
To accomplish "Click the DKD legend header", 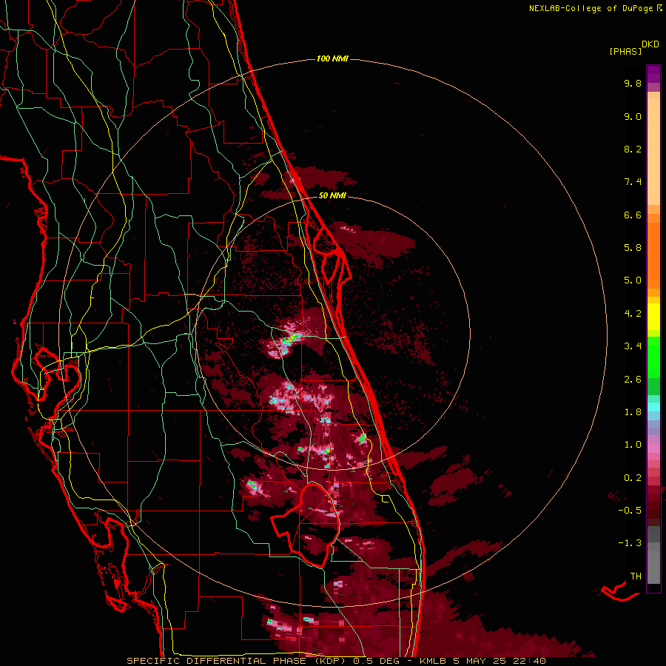I will coord(650,44).
